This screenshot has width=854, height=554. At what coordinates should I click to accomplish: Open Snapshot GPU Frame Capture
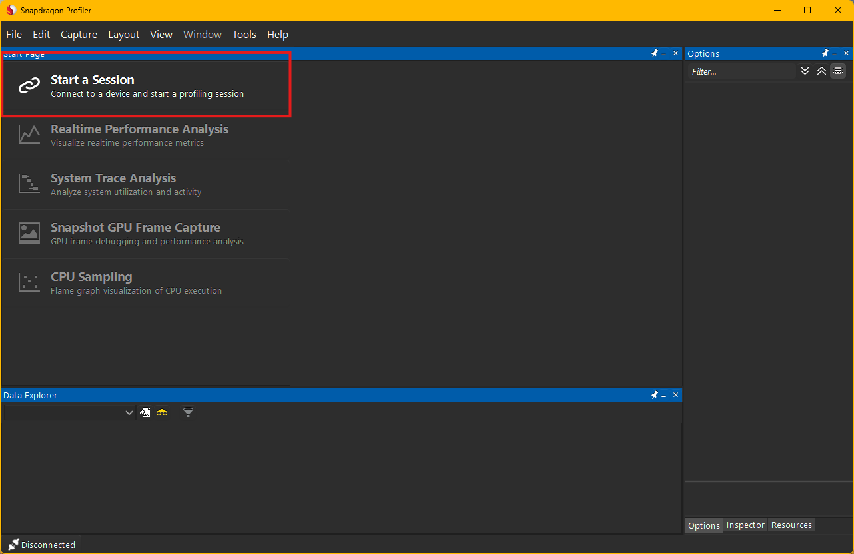(146, 234)
